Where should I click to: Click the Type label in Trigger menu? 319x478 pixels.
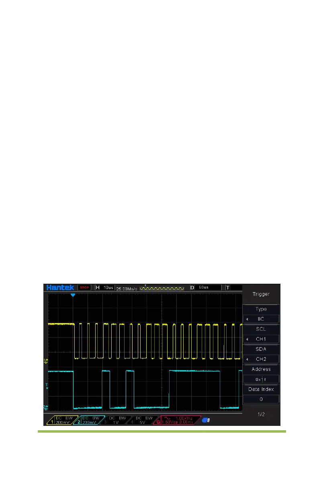[x=261, y=309]
